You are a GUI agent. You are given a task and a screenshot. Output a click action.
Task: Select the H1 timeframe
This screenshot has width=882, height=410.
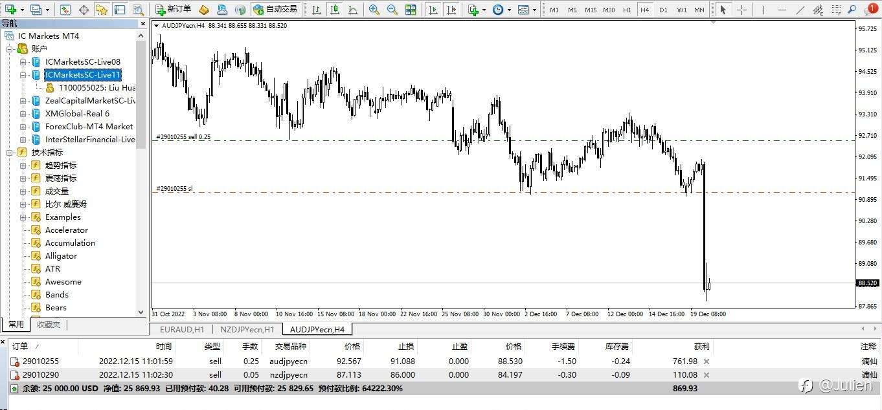[x=627, y=10]
